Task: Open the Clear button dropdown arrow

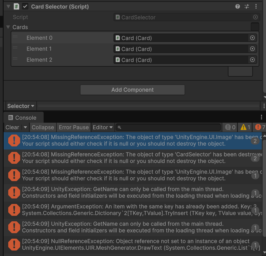Action: pos(25,127)
